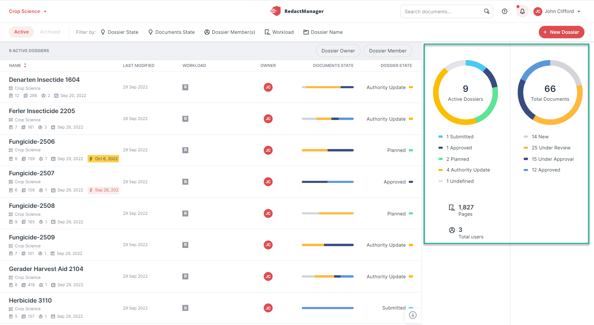Screen dimensions: 594x325
Task: Click members icon for Ferler Insecticide 2205
Action: click(x=40, y=127)
